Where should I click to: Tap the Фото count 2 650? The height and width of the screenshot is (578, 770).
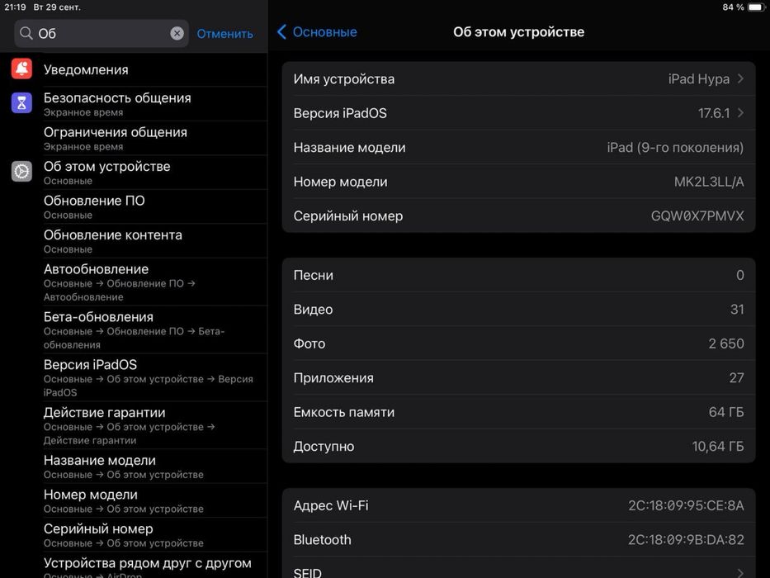point(725,343)
